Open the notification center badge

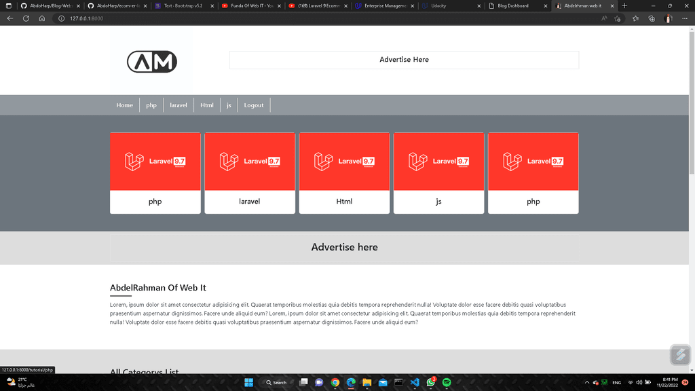point(685,382)
